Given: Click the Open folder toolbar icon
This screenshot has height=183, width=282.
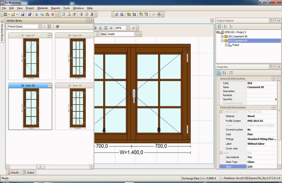Looking at the screenshot, I should tap(13, 14).
